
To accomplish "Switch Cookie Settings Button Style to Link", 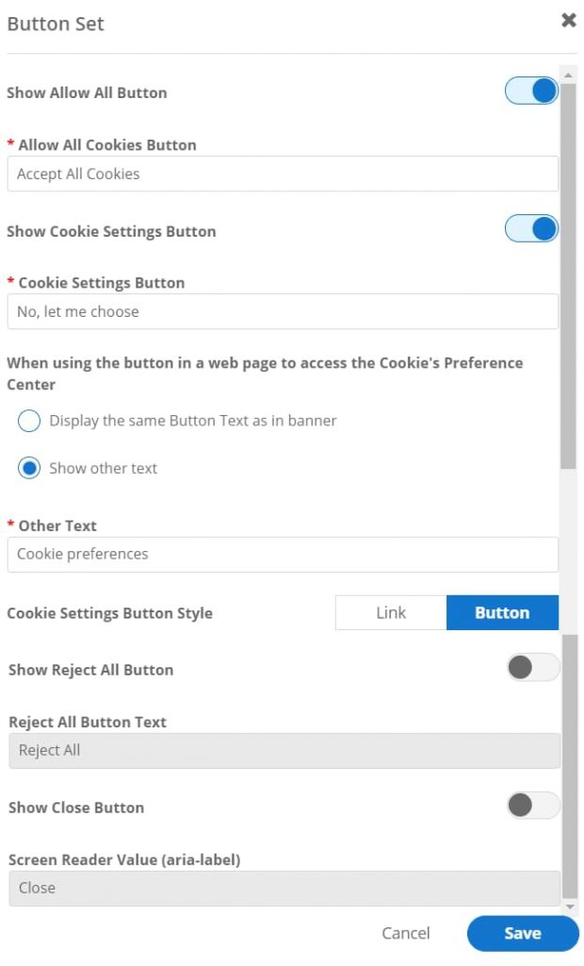I will pyautogui.click(x=392, y=612).
